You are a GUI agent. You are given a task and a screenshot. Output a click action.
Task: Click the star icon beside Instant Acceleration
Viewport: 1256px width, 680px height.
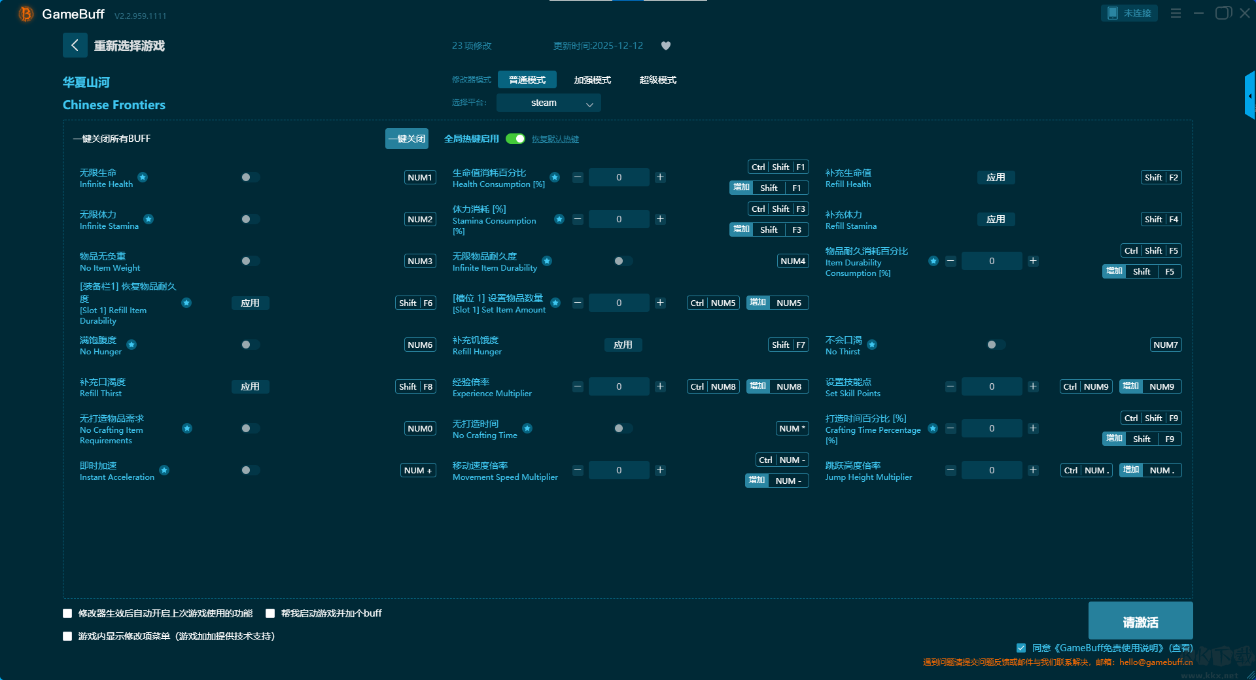(x=164, y=470)
